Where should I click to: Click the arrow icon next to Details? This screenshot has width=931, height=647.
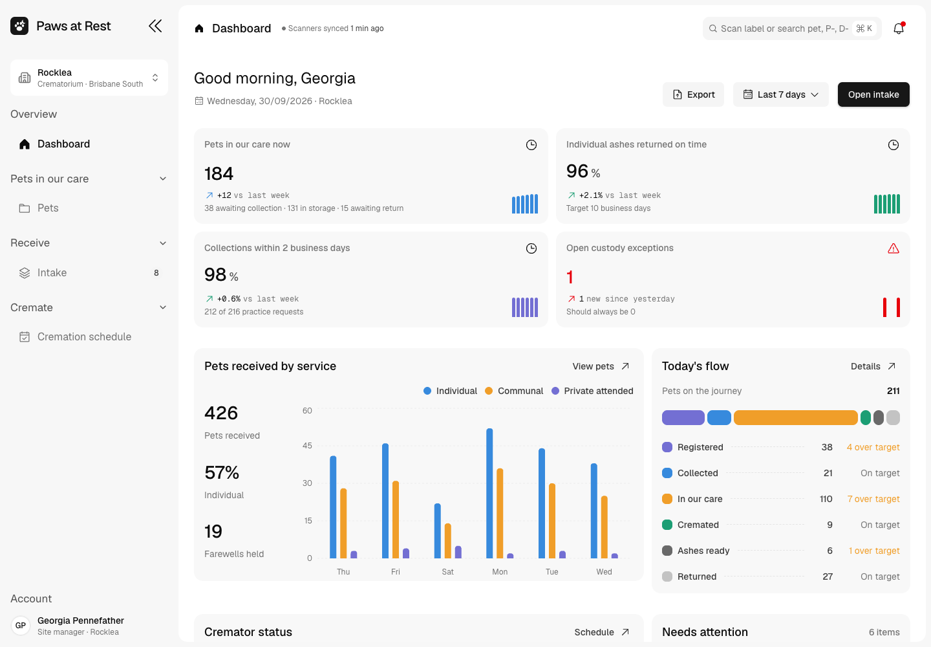coord(892,366)
